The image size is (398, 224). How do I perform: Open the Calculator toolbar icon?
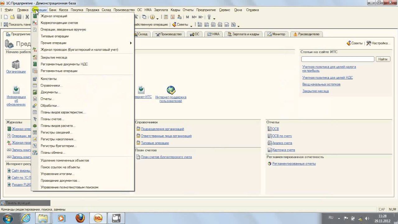click(166, 17)
